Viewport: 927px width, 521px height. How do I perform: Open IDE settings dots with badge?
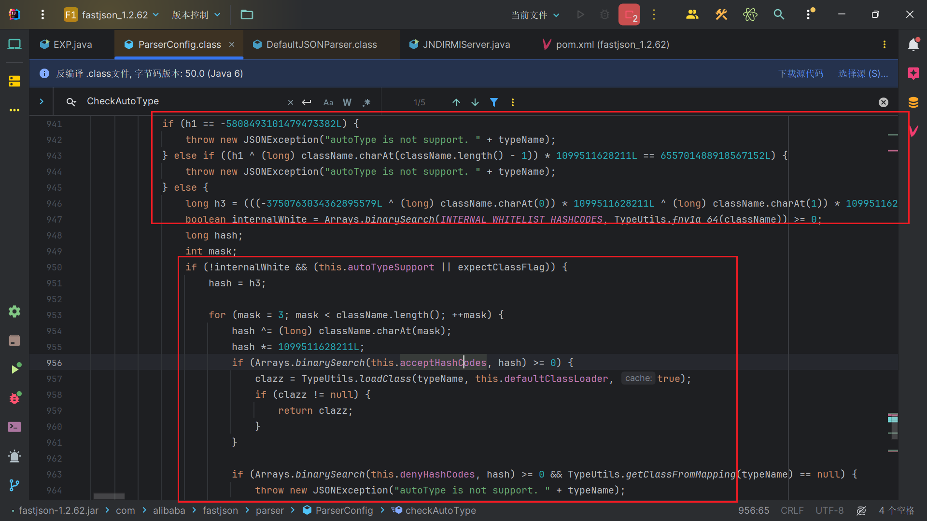(x=809, y=14)
